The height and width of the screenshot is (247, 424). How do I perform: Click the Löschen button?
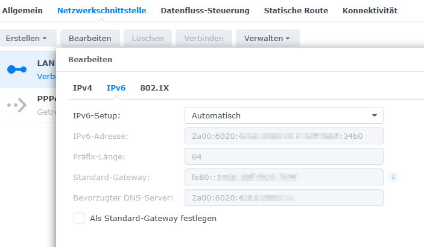click(148, 38)
